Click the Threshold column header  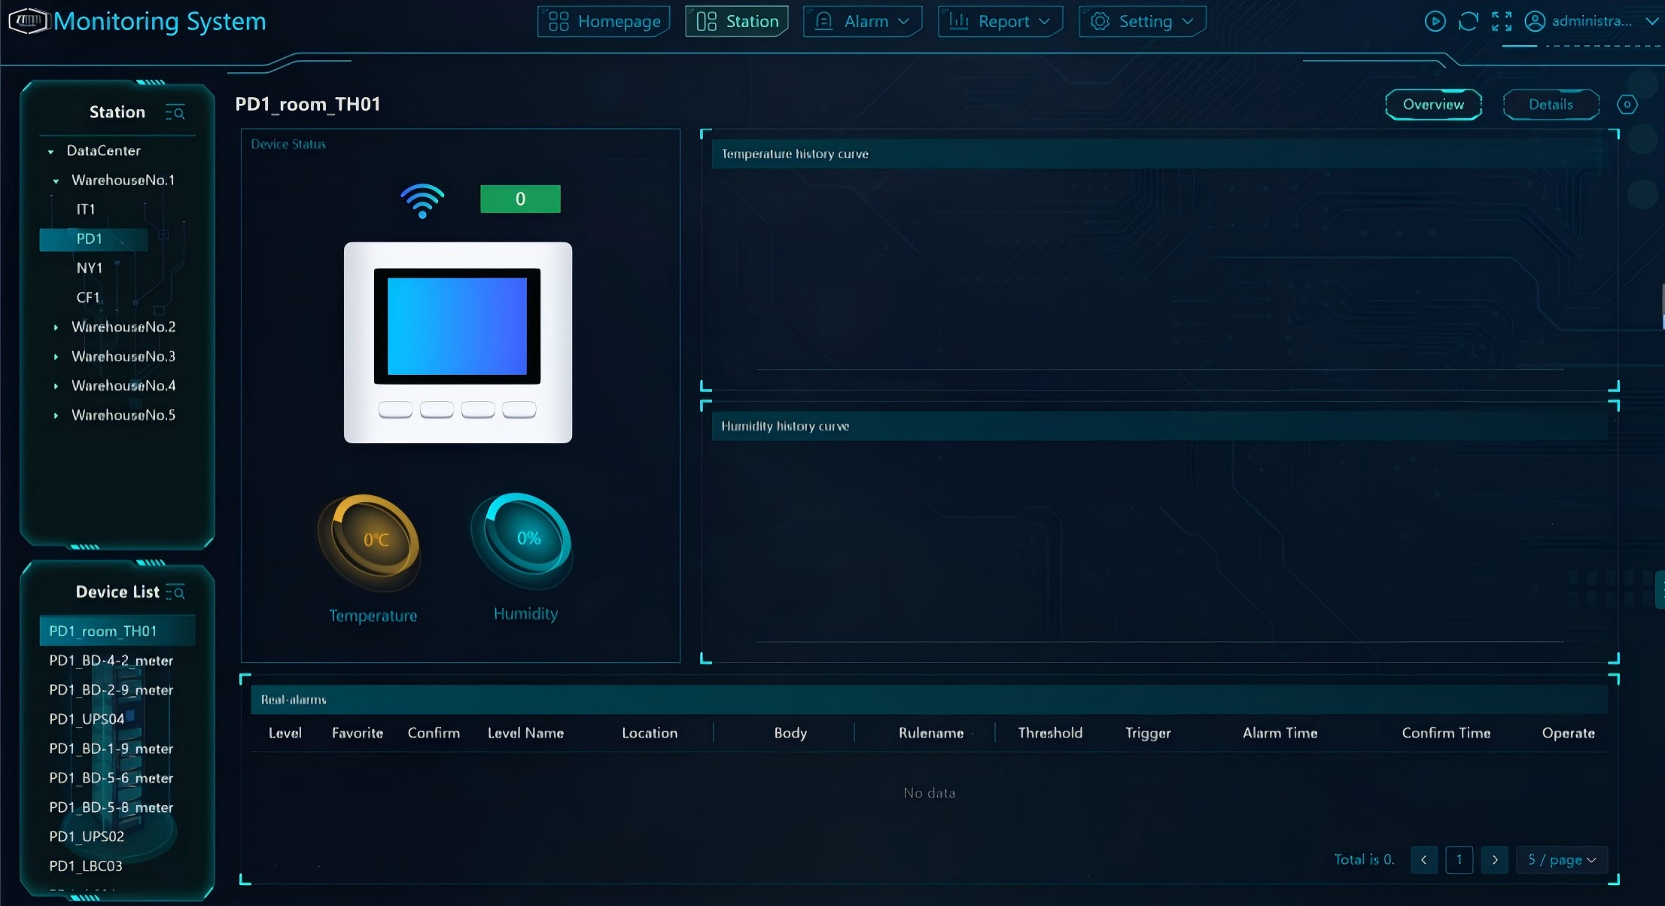pyautogui.click(x=1050, y=733)
